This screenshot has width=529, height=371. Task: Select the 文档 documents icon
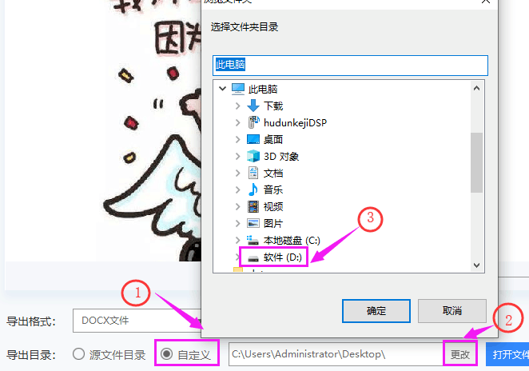tap(253, 173)
